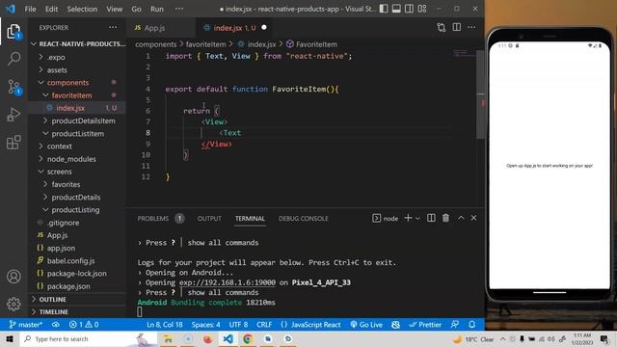This screenshot has width=617, height=347.
Task: Toggle bottom panel layout icon
Action: pyautogui.click(x=396, y=9)
